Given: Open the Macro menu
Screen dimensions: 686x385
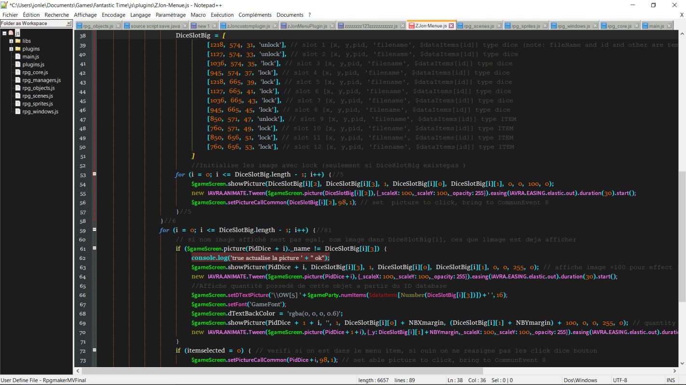Looking at the screenshot, I should (x=198, y=15).
